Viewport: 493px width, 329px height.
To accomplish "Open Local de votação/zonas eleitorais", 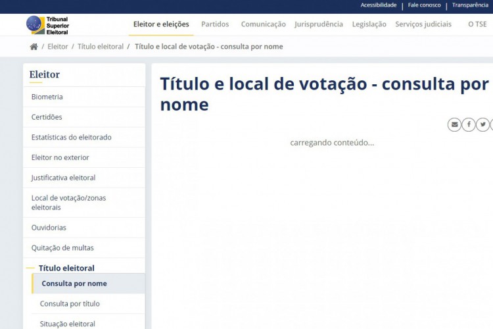I will pyautogui.click(x=84, y=203).
